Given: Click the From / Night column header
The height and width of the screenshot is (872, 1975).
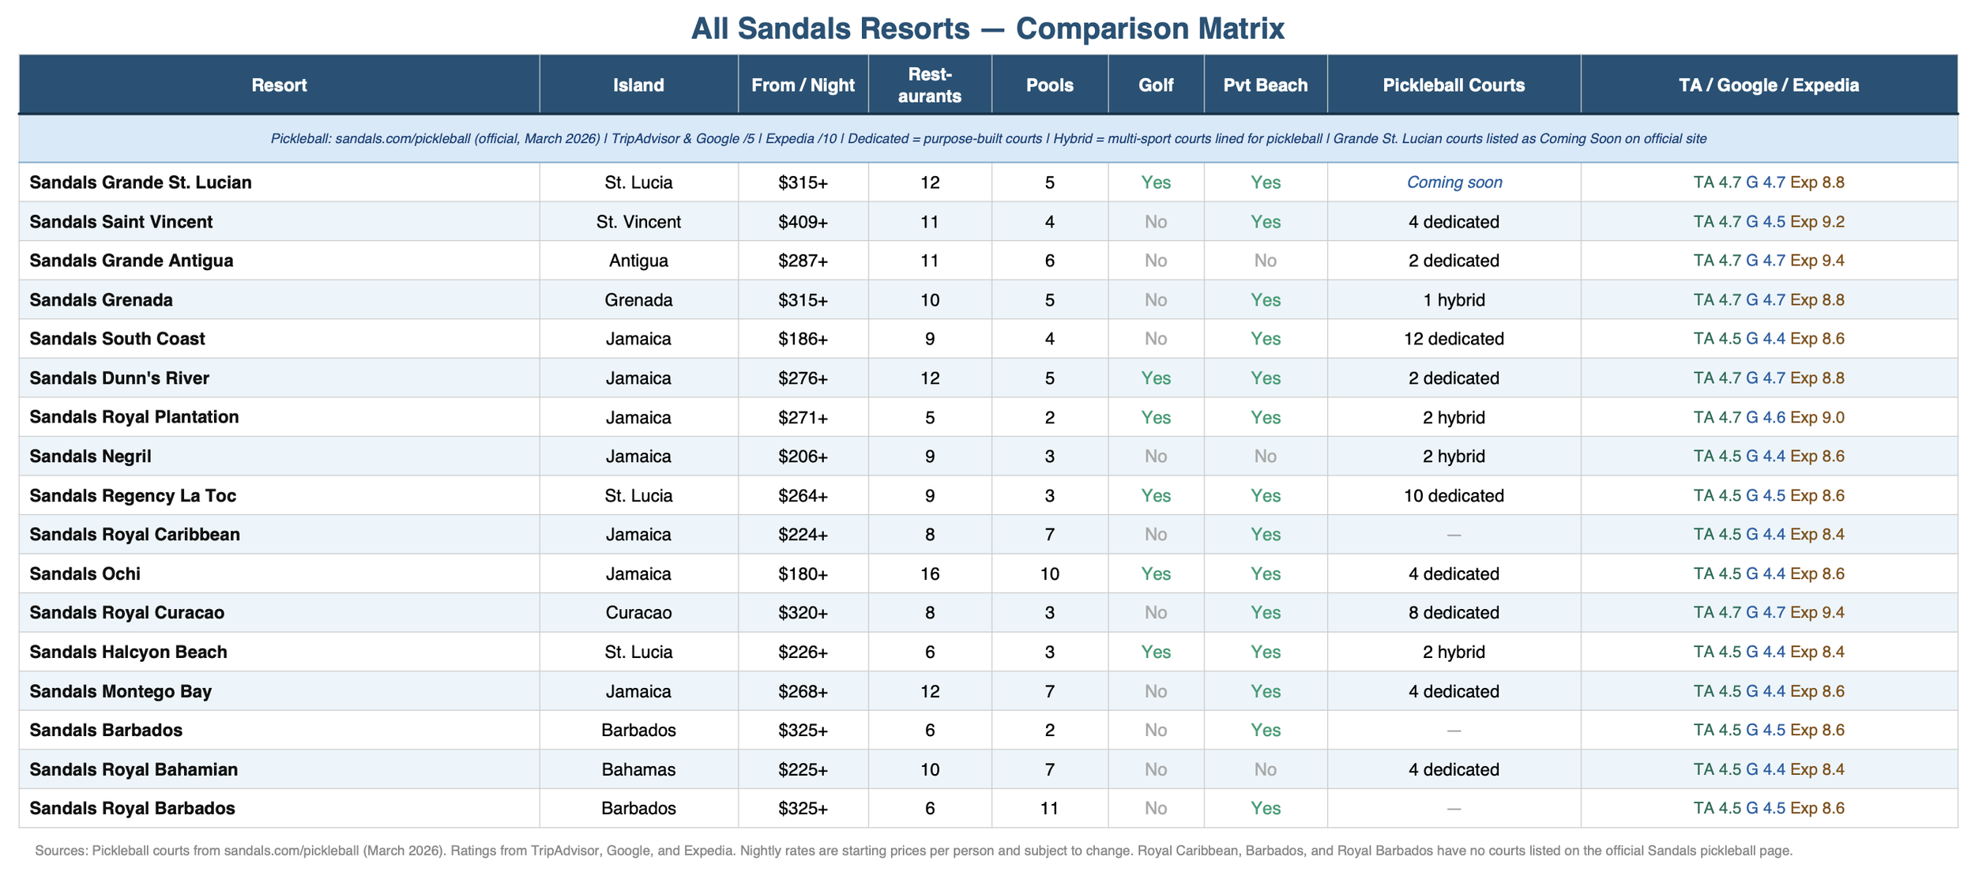Looking at the screenshot, I should pos(803,85).
